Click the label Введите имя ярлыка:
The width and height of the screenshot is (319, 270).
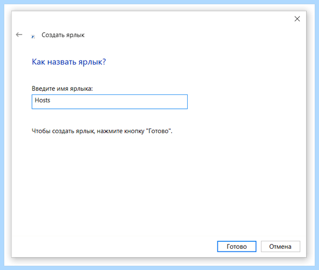(x=62, y=89)
